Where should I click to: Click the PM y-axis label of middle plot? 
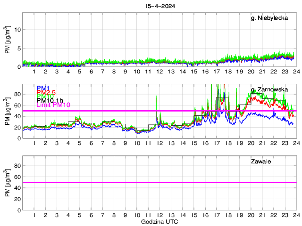point(7,112)
